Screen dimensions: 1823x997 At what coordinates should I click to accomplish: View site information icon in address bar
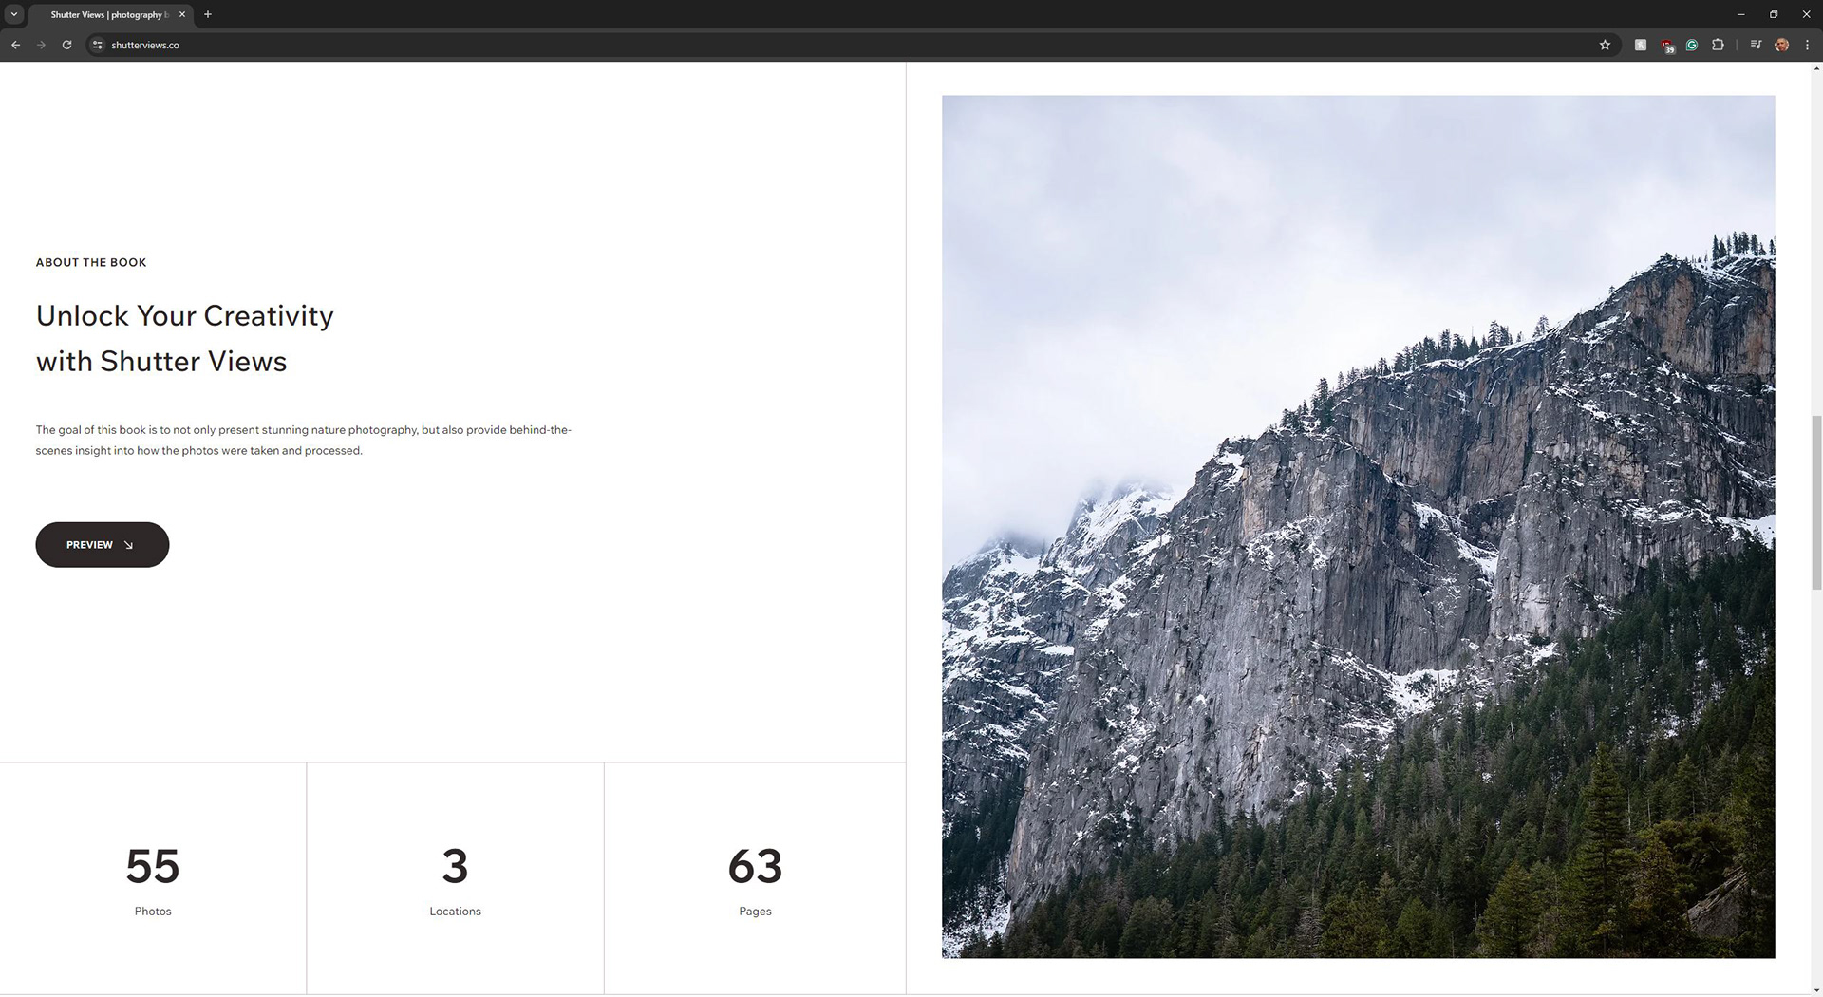tap(97, 45)
